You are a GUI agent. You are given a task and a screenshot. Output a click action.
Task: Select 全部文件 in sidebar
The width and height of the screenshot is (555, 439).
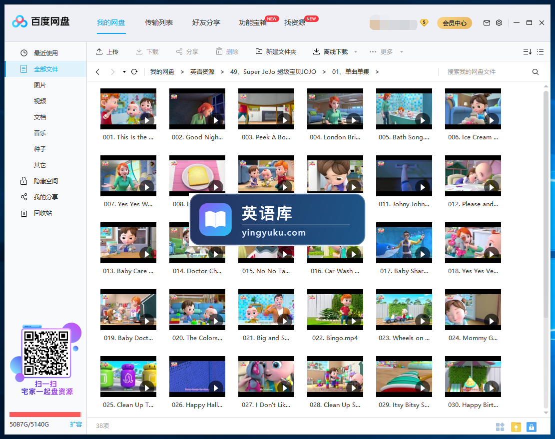pyautogui.click(x=45, y=69)
